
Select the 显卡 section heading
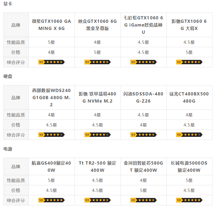(x=8, y=4)
